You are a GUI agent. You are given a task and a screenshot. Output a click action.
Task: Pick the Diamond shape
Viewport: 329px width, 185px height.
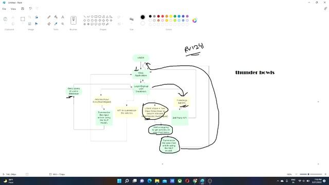[84, 21]
